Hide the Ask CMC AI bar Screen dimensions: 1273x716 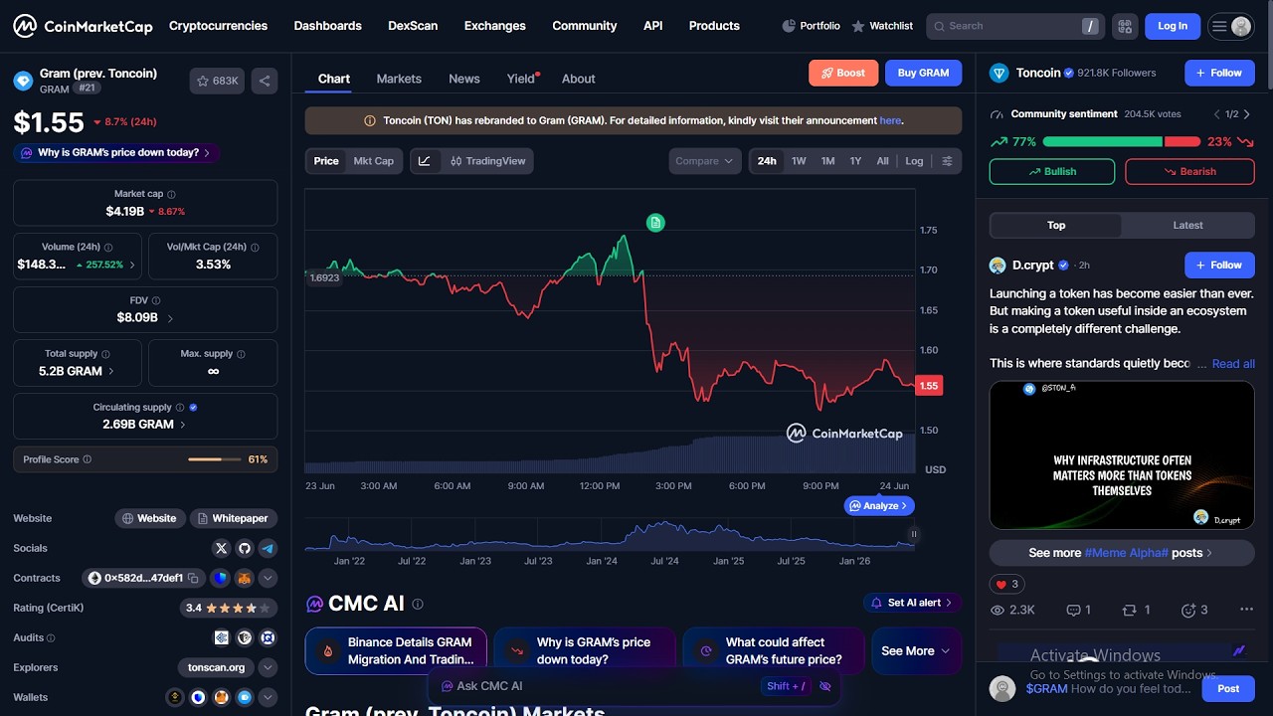(x=824, y=686)
